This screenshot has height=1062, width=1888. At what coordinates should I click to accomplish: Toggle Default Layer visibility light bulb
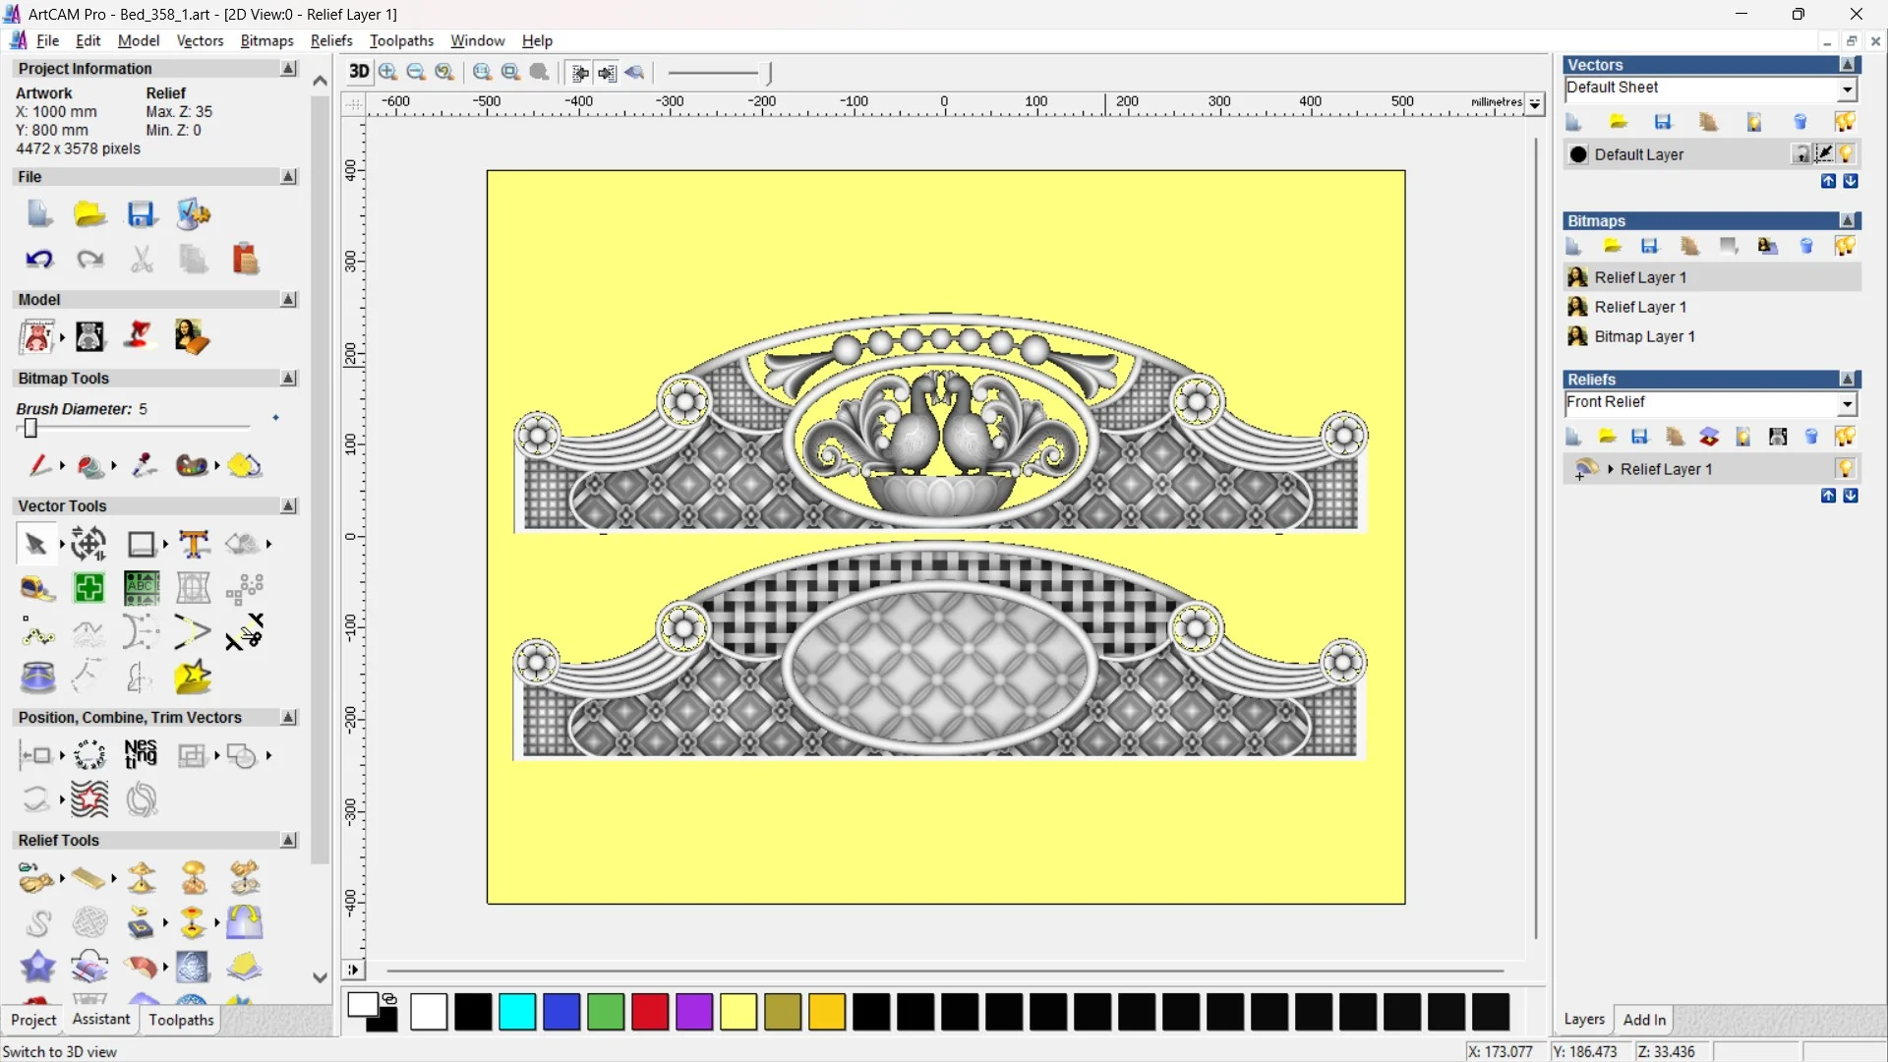click(1846, 154)
